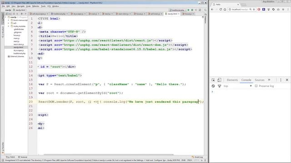
Task: Open the Terminal tool window button
Action: (23, 157)
